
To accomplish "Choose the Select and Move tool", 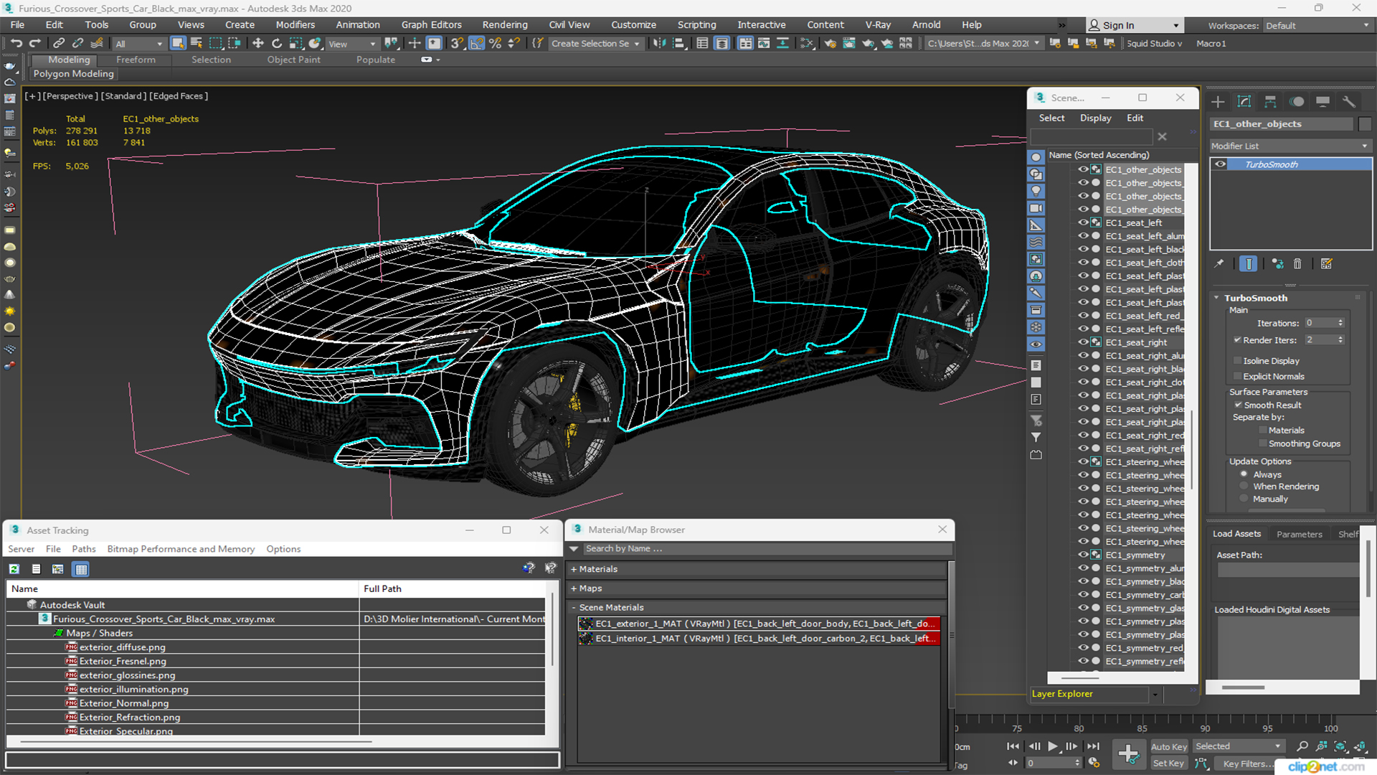I will (258, 44).
